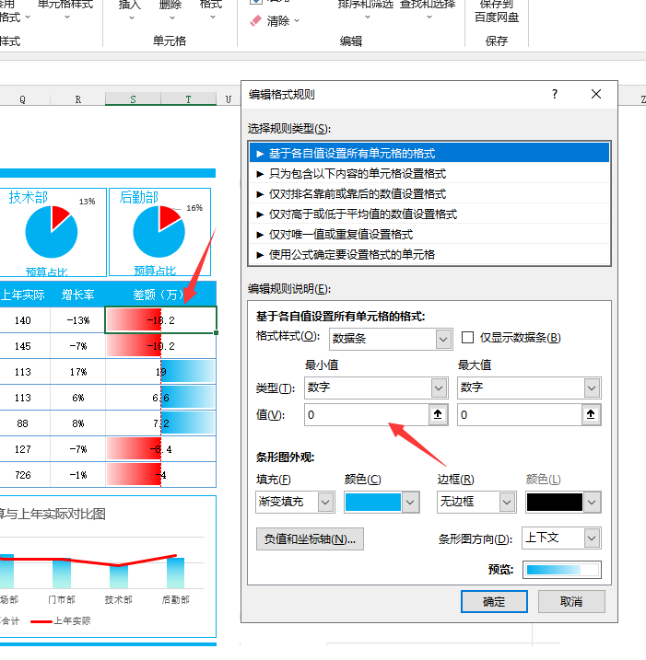Click the eraser Clear icon in ribbon
Viewport: 646px width, 660px height.
(256, 20)
